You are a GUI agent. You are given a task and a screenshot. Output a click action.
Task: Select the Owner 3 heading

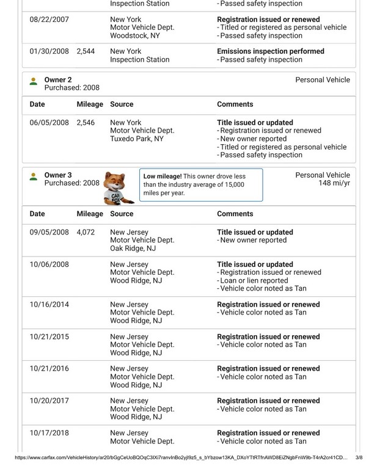coord(58,175)
